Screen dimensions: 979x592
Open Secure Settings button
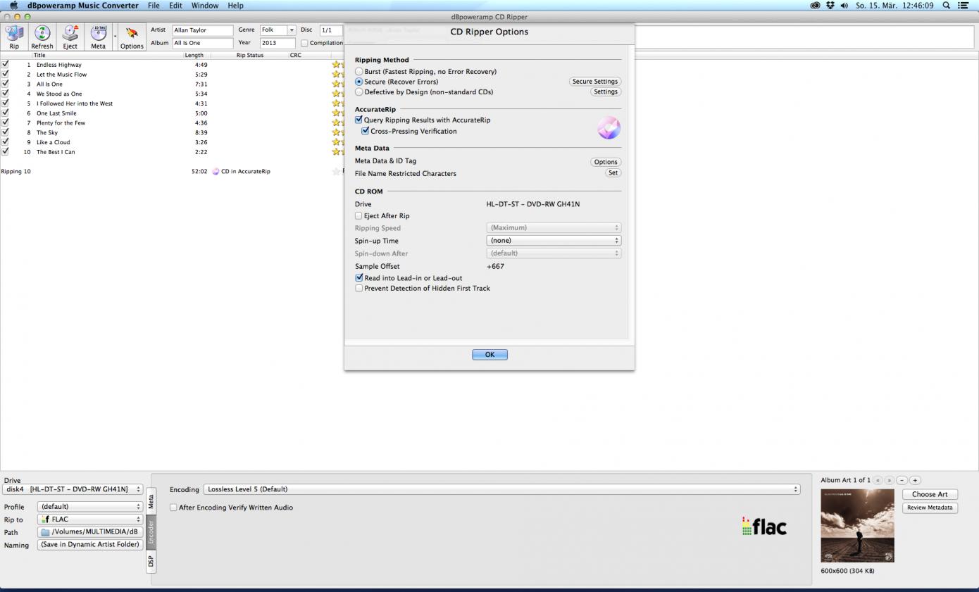click(x=595, y=82)
